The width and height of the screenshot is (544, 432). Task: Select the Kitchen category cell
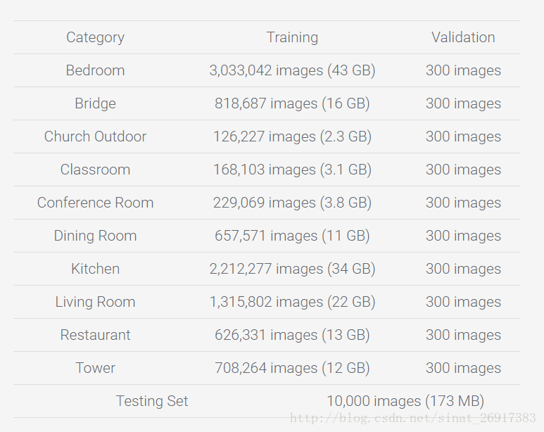tap(95, 269)
